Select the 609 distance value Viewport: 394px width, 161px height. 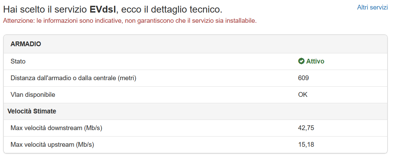[x=303, y=78]
